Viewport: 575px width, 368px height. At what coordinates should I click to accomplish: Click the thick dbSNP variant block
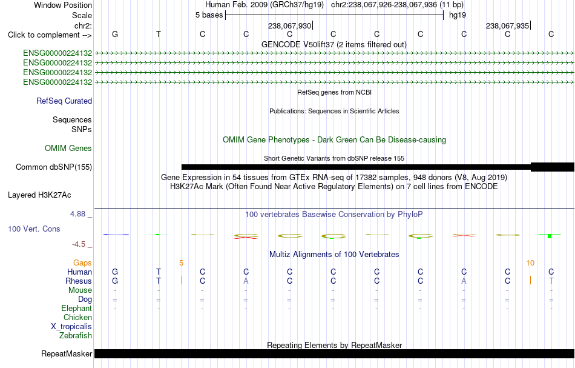point(553,167)
